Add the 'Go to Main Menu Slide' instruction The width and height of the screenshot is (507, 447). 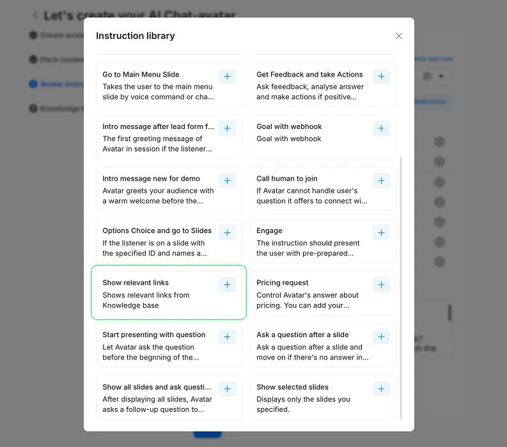[227, 77]
